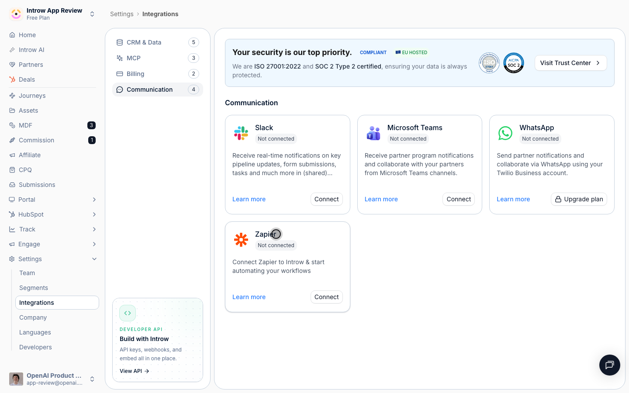Viewport: 629px width, 393px height.
Task: Open Introw AI via its sparkle icon
Action: 12,50
